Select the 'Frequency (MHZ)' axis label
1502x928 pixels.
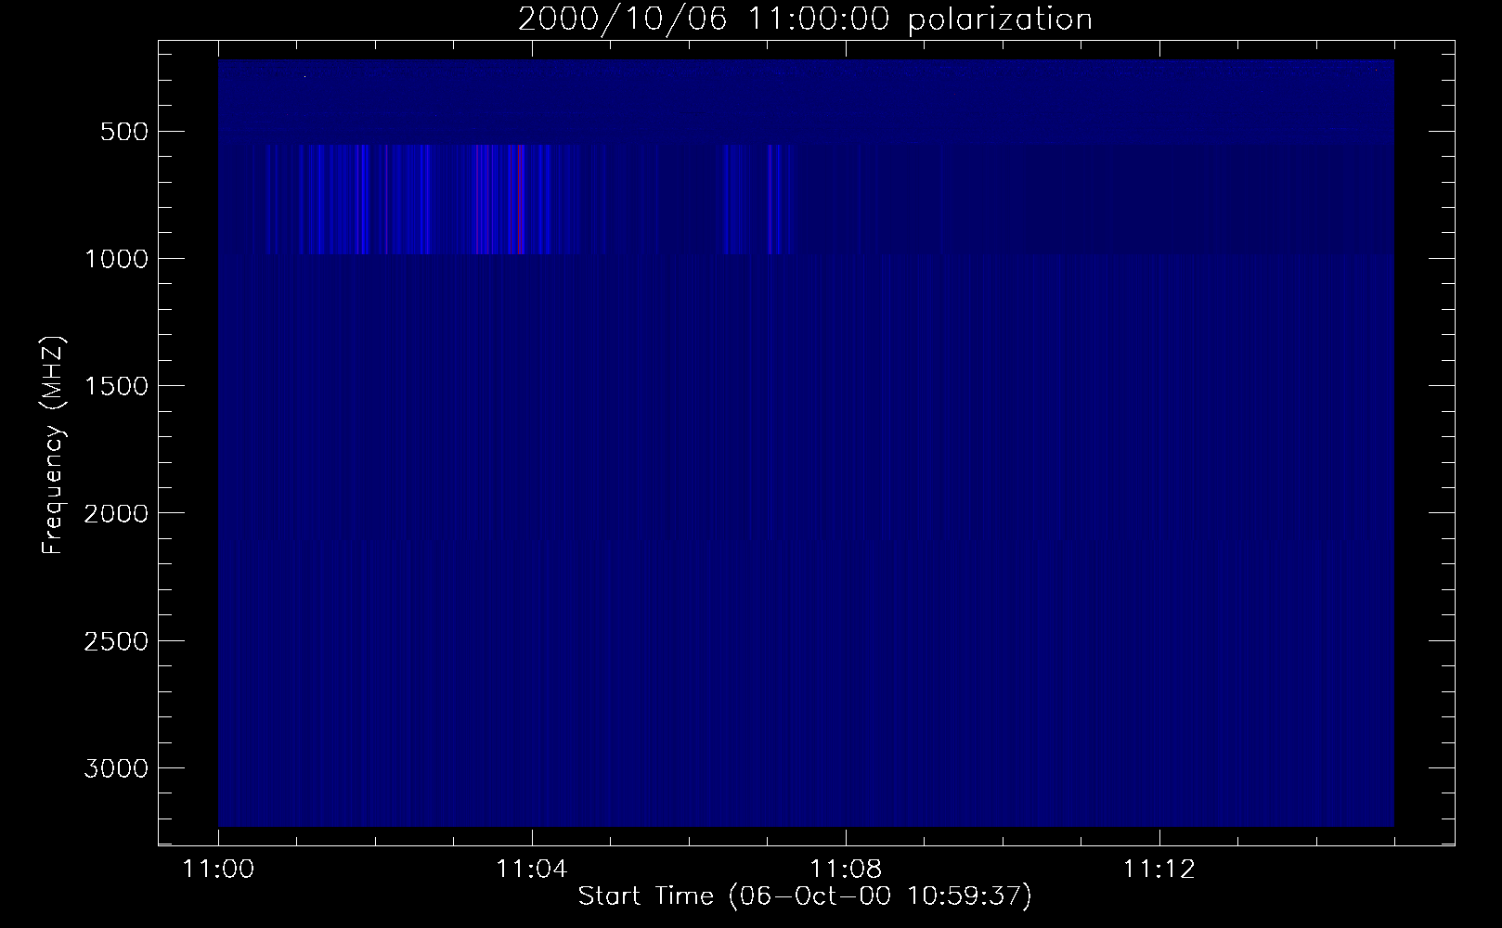(53, 445)
